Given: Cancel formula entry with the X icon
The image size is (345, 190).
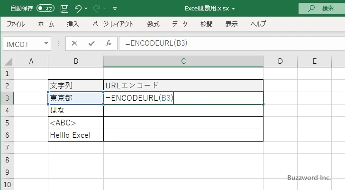Looking at the screenshot, I should [74, 44].
